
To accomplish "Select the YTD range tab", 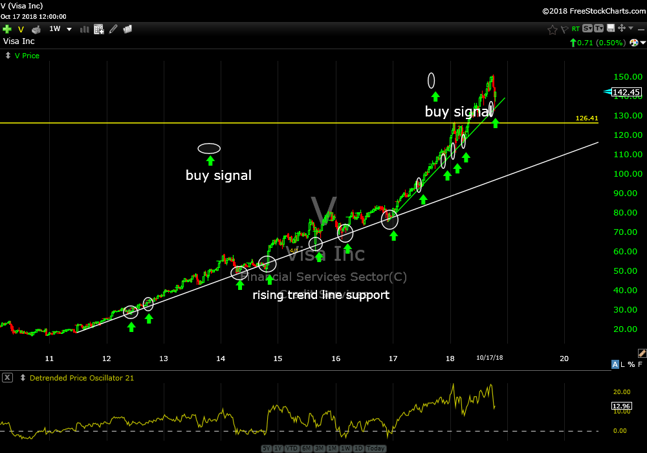I will [x=291, y=448].
